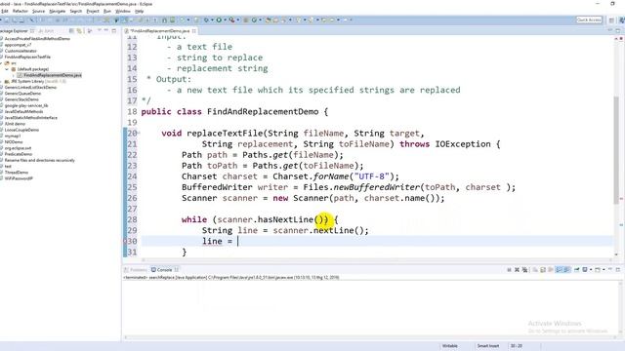Click the editor vertical scrollbar
The height and width of the screenshot is (351, 625).
coord(616,150)
